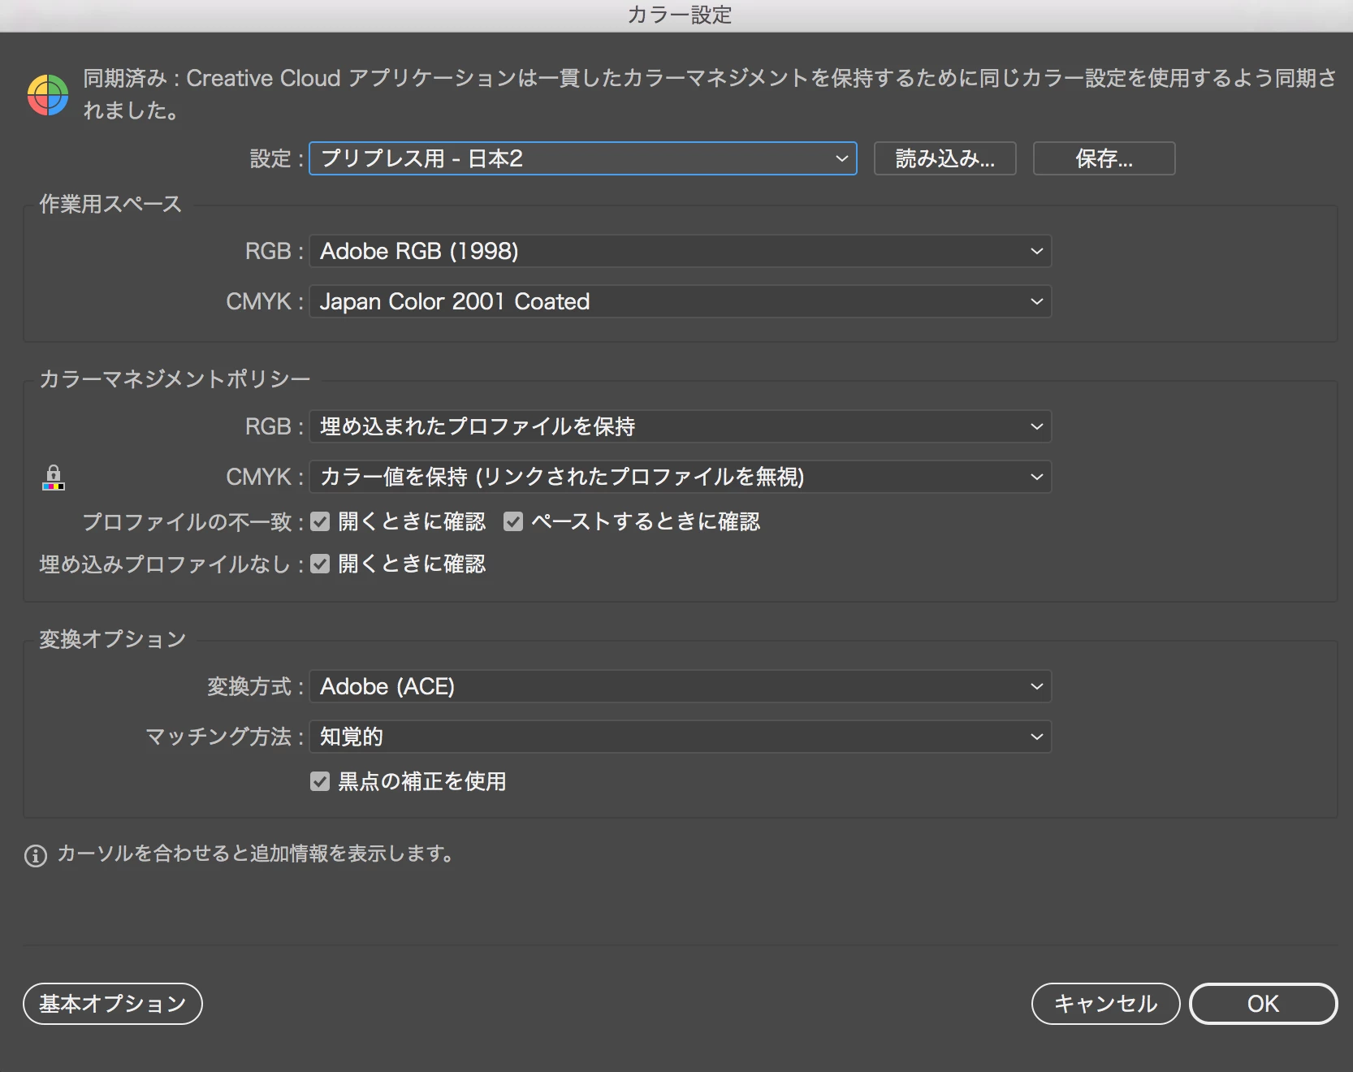
Task: Click the 読み込み... button
Action: (945, 158)
